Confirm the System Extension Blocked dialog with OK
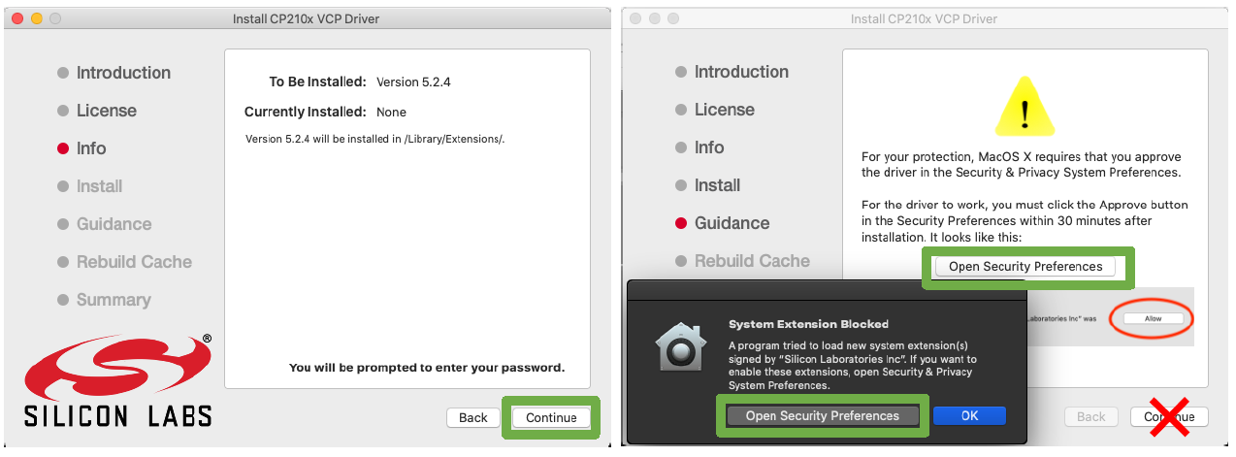Screen dimensions: 1236x457 pyautogui.click(x=969, y=415)
